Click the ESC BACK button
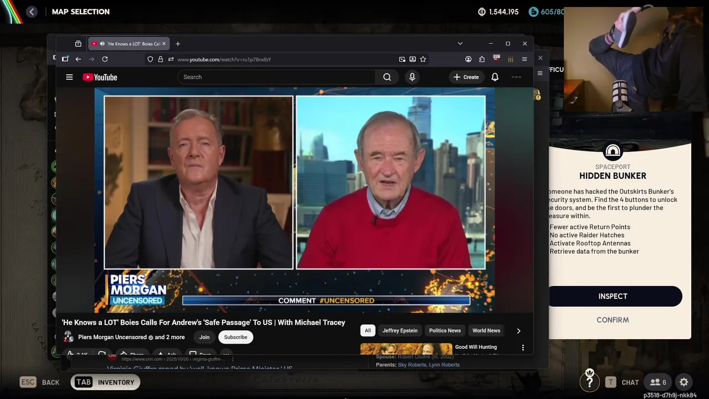This screenshot has width=709, height=399. [x=39, y=382]
